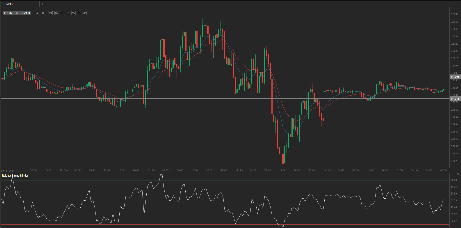
Task: Click the buy price 0.7990
Action: point(26,13)
